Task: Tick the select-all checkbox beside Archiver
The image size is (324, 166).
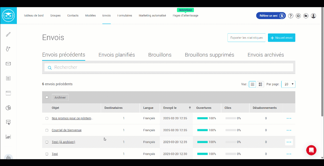Action: pos(47,97)
